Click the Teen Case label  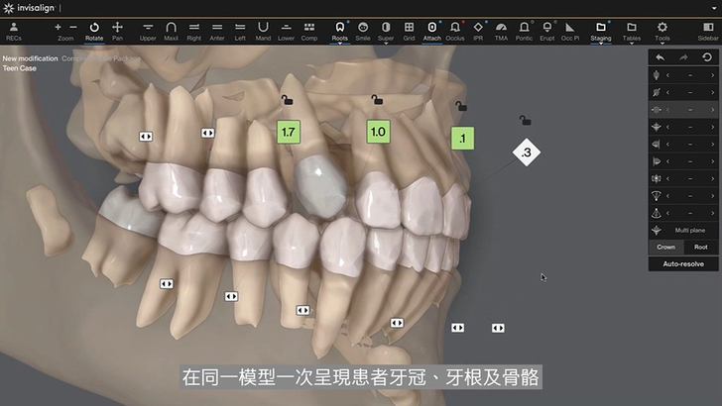(20, 68)
